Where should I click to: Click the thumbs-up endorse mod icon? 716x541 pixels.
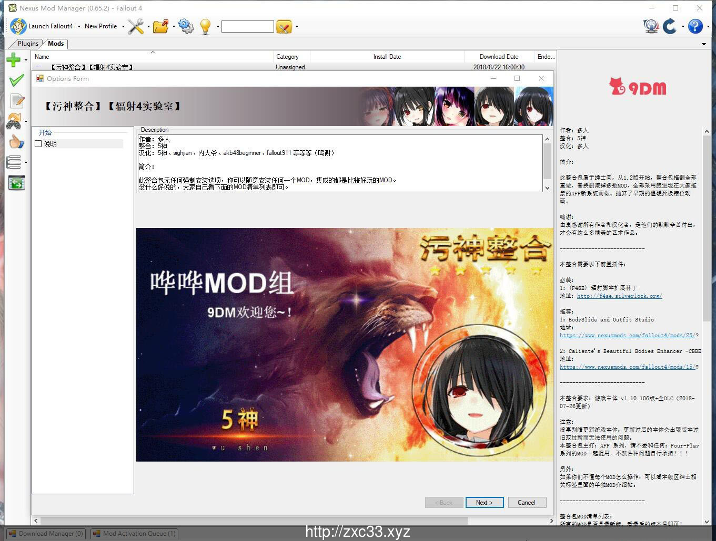(x=16, y=141)
